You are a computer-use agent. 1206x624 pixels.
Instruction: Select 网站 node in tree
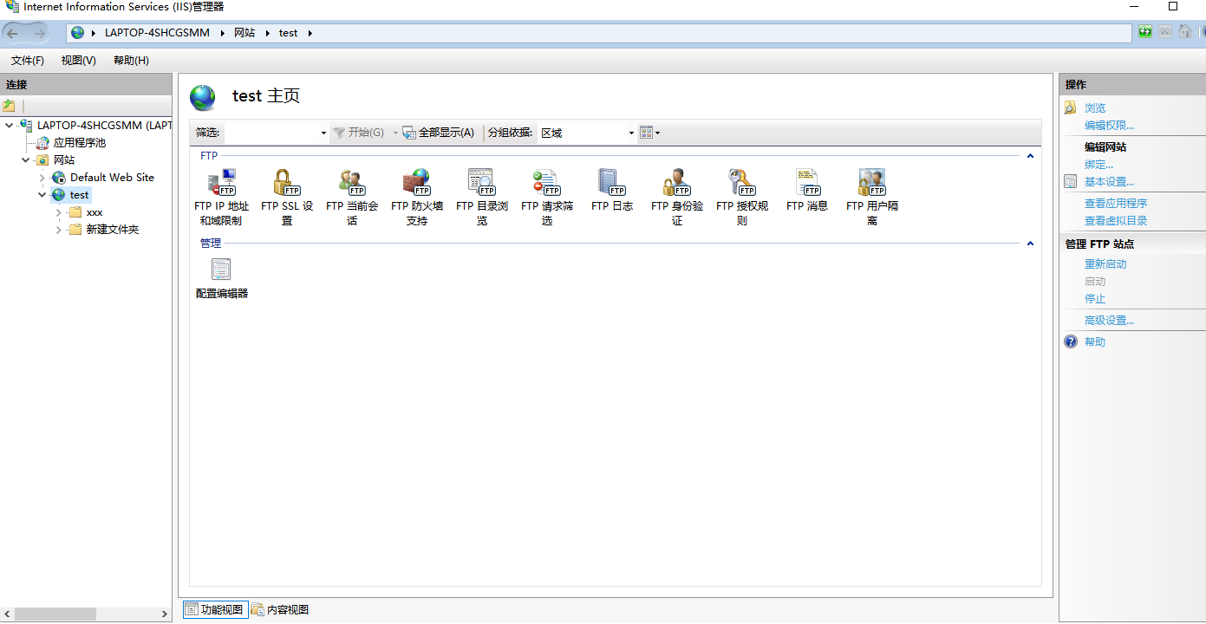coord(64,160)
